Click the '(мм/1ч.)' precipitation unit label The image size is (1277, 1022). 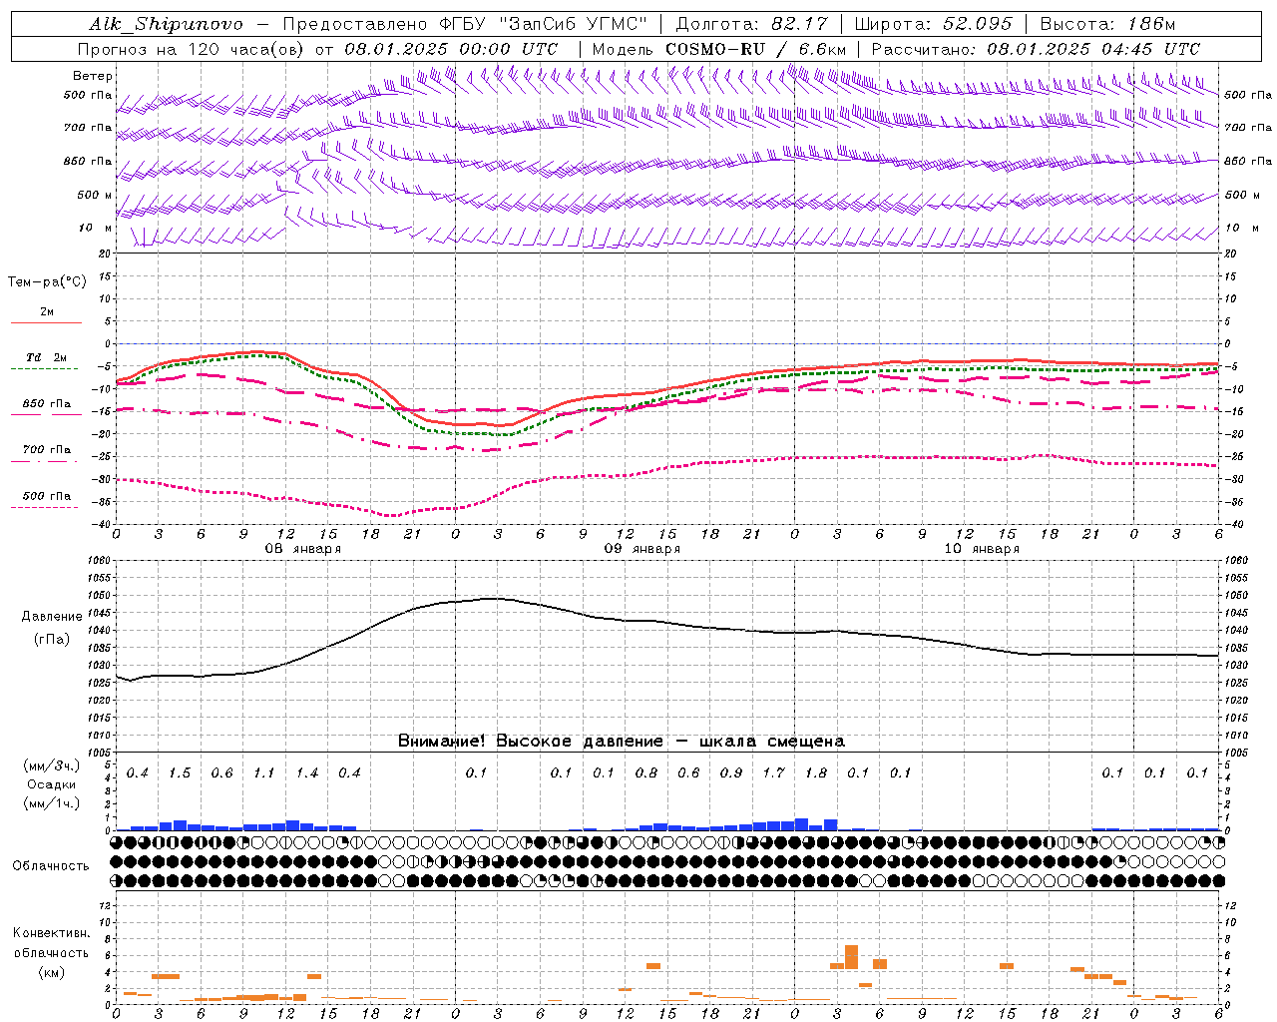(51, 802)
